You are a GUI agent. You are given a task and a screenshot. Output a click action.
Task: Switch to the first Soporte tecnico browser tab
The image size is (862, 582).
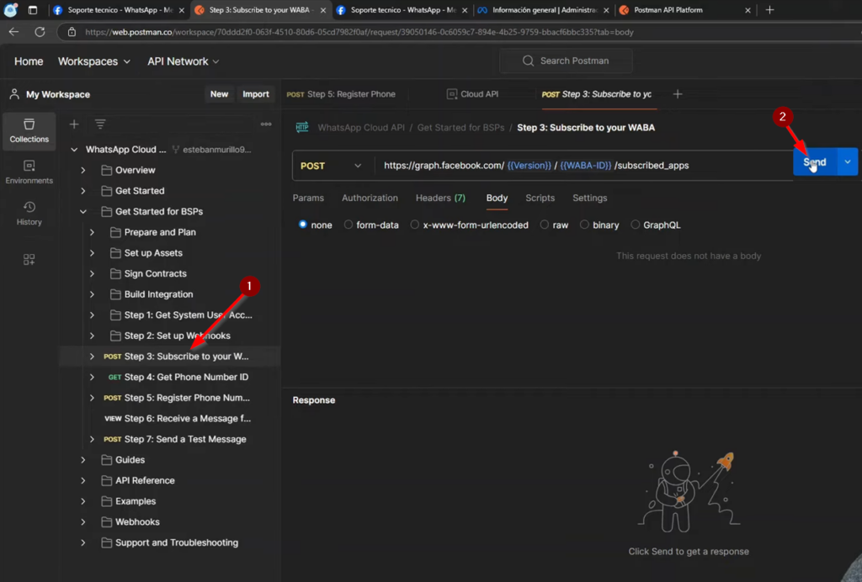[120, 10]
